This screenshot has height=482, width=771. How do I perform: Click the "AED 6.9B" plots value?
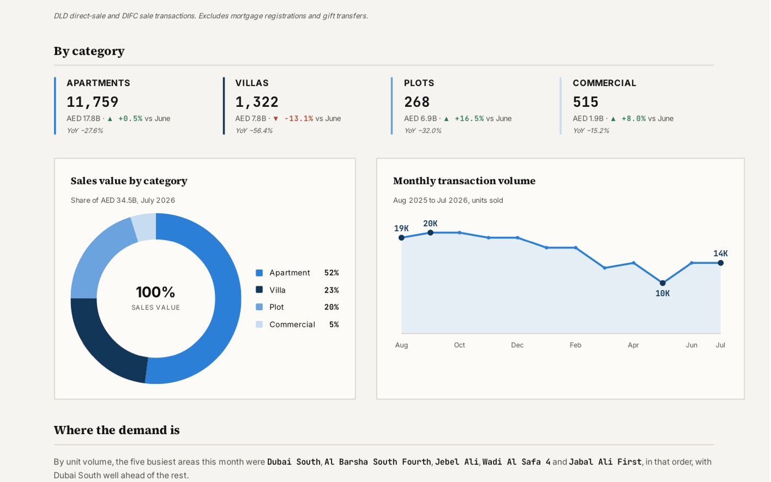pyautogui.click(x=421, y=118)
